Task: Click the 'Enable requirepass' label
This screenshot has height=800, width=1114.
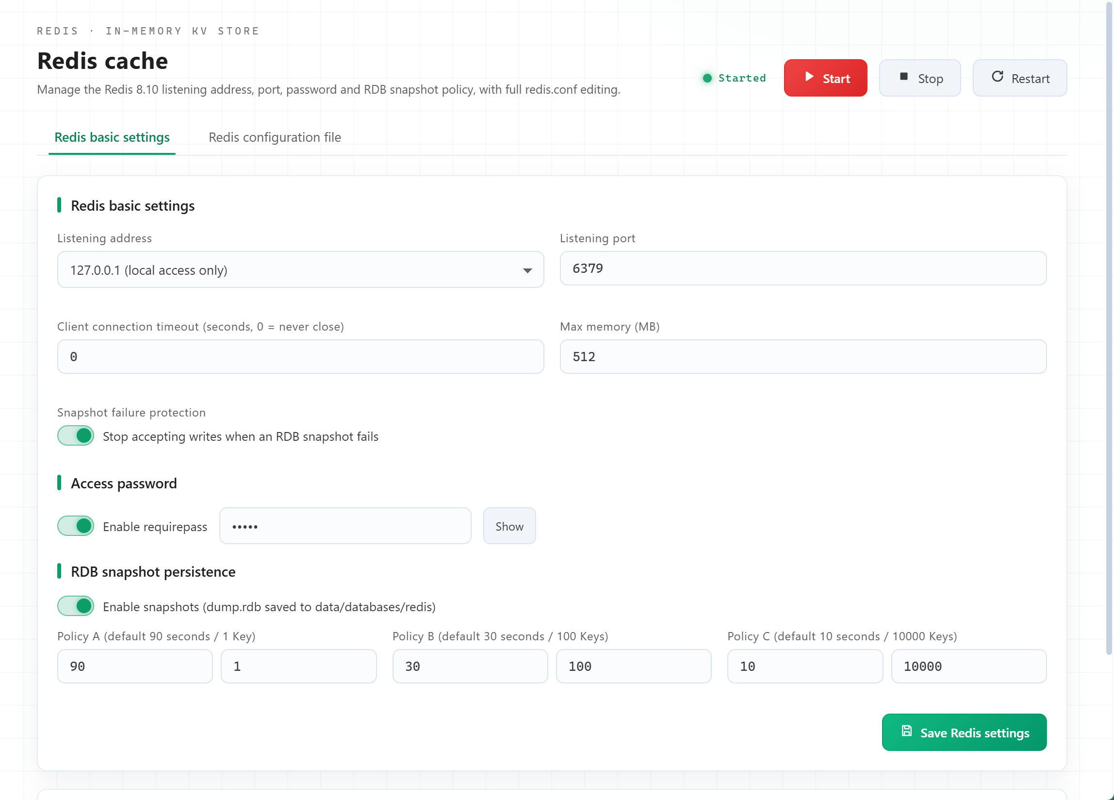Action: tap(155, 527)
